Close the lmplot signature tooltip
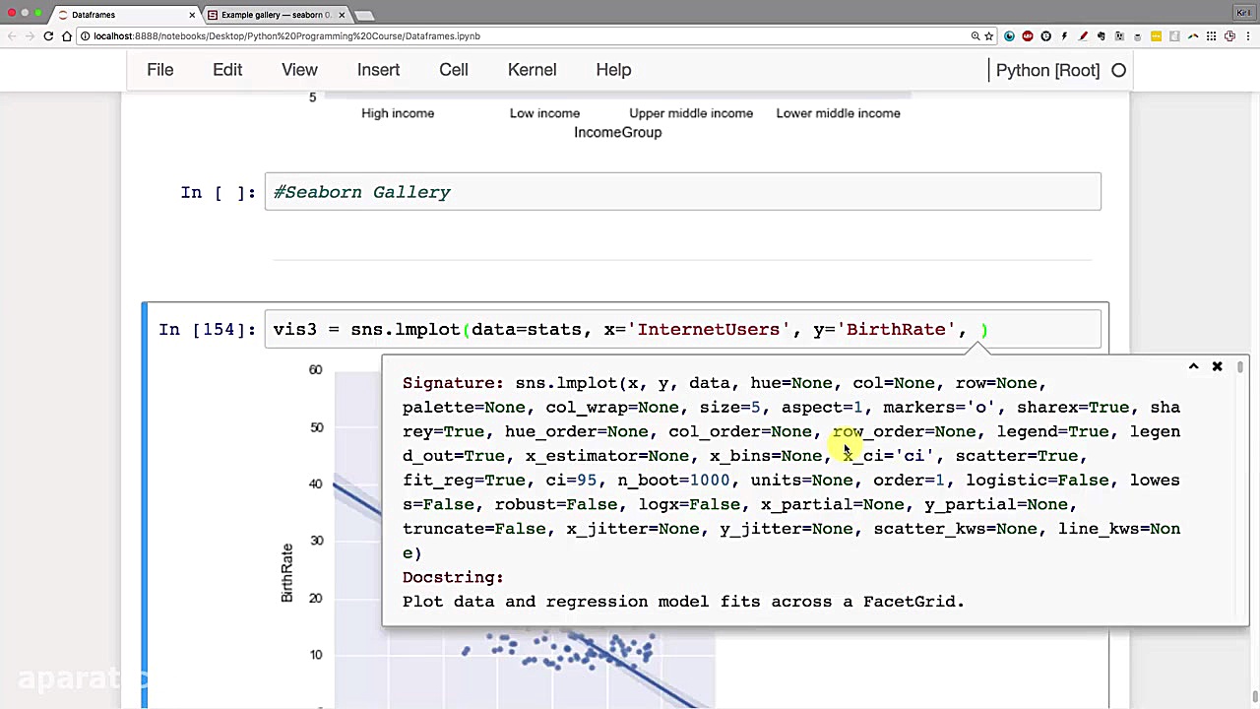 (x=1217, y=366)
